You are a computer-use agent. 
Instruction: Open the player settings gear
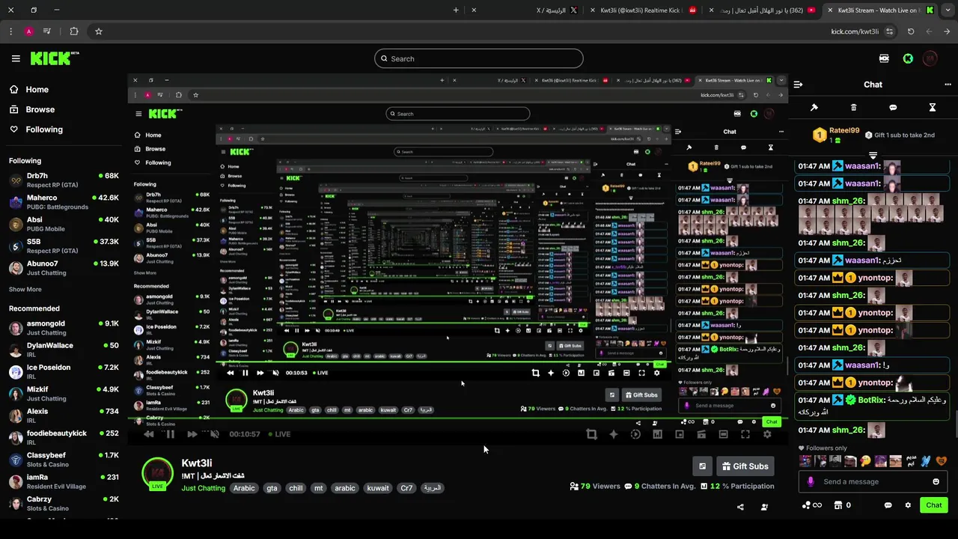(x=767, y=434)
